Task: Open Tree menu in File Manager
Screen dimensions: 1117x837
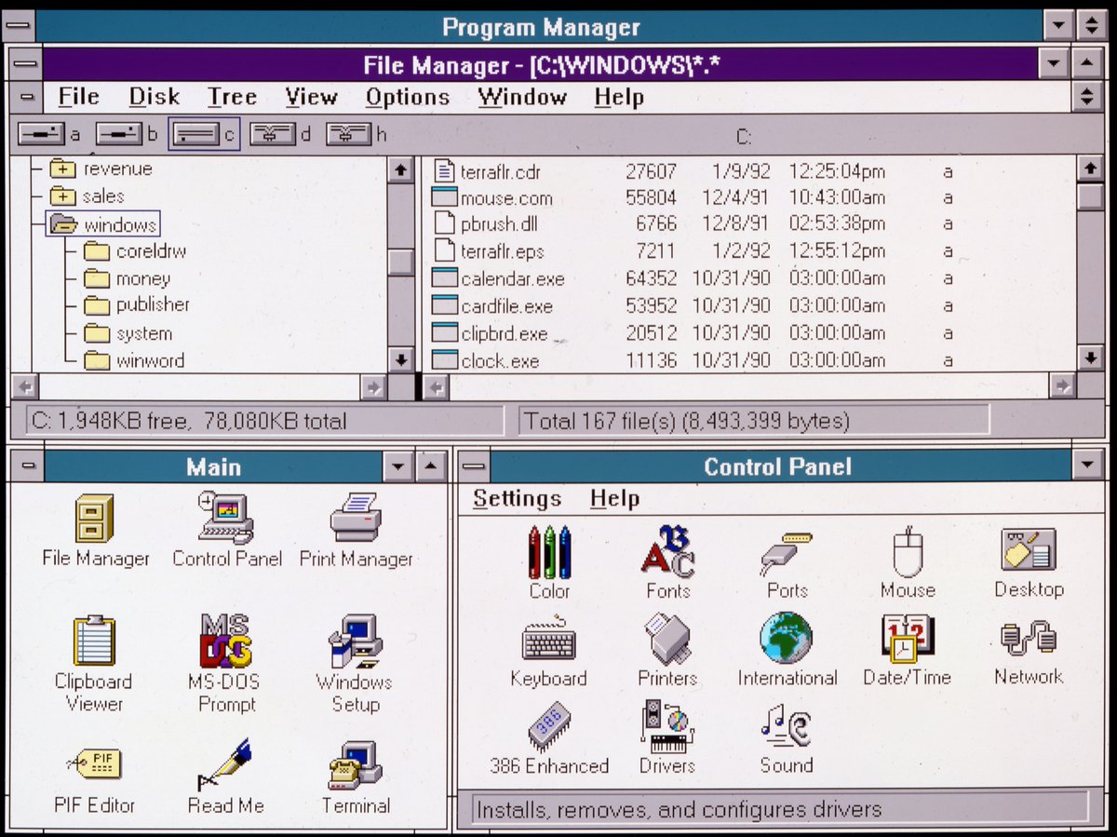Action: [232, 97]
